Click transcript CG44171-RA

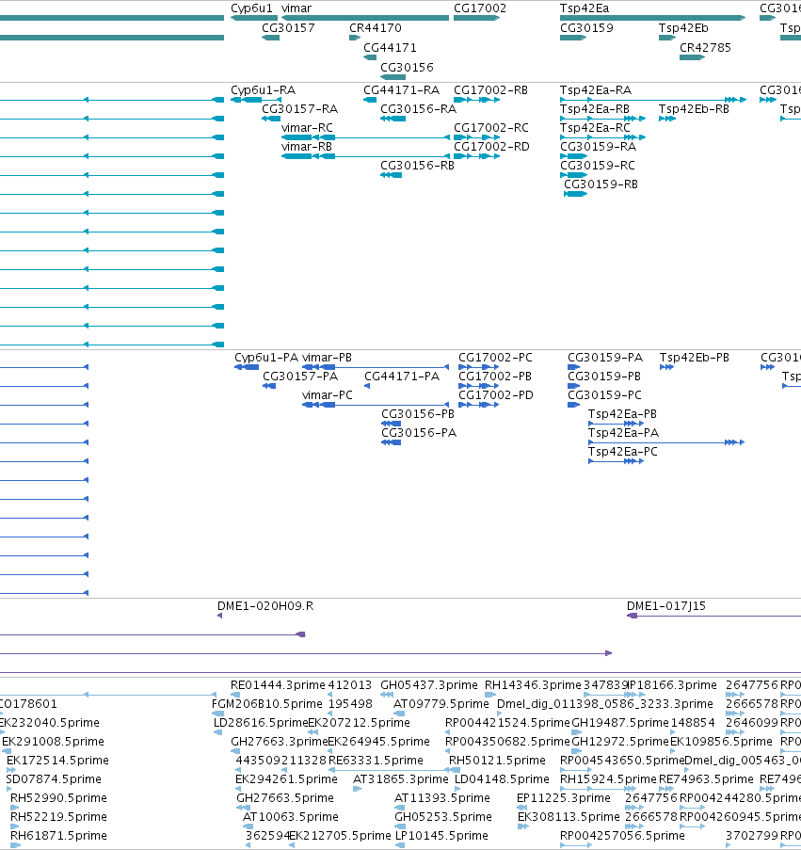pyautogui.click(x=401, y=90)
